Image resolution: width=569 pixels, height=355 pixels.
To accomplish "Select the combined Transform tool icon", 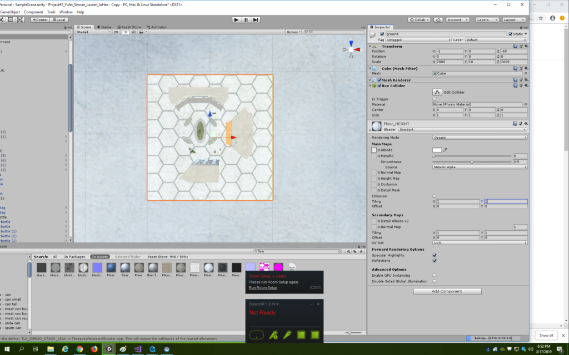I will (19, 20).
